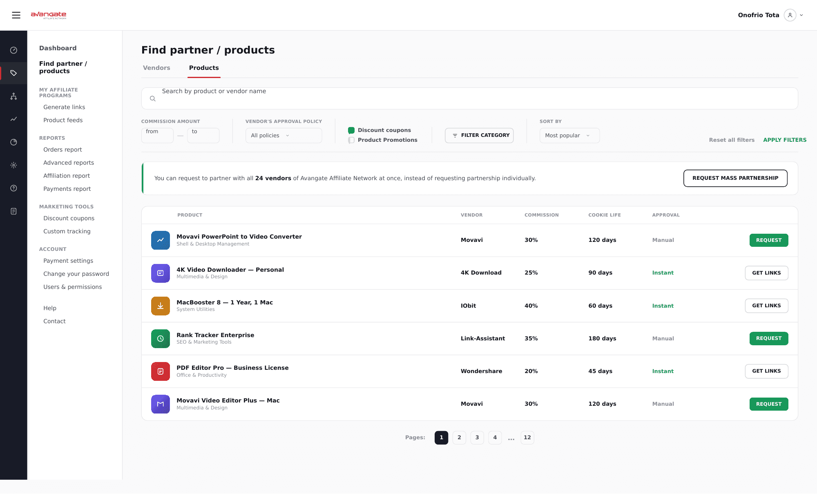Click Apply Filters
Screen dimensions: 817x494
pos(785,140)
